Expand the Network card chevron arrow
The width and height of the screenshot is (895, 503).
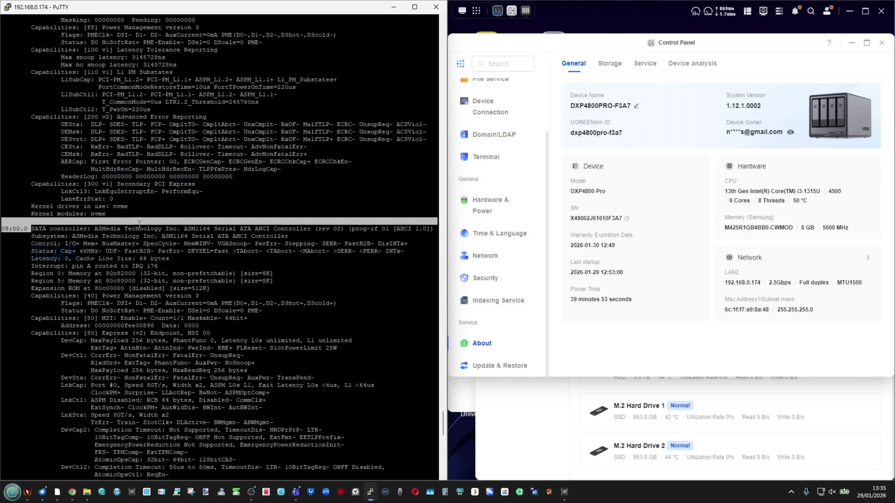(x=868, y=257)
